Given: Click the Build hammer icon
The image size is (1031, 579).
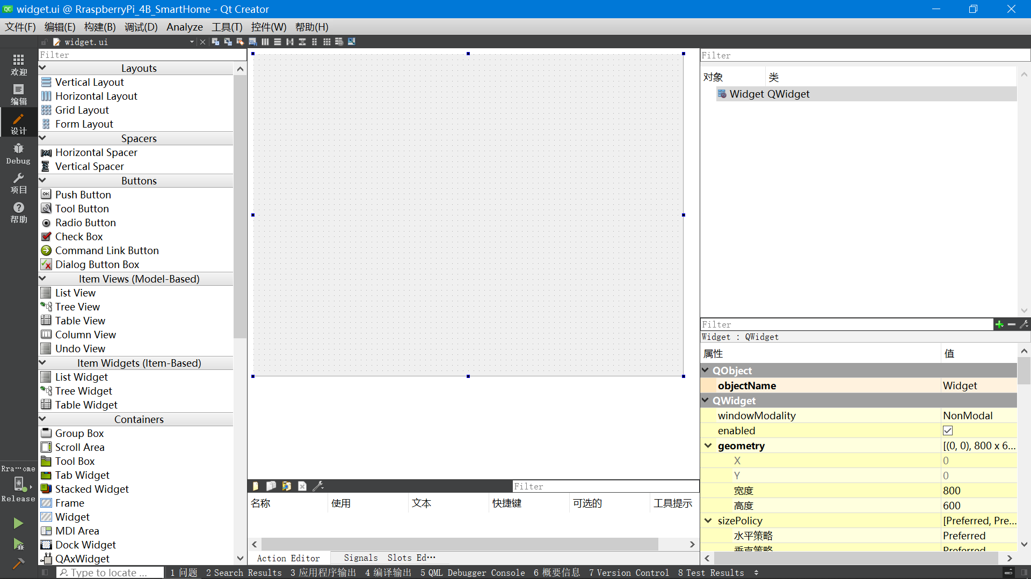Looking at the screenshot, I should 18,563.
